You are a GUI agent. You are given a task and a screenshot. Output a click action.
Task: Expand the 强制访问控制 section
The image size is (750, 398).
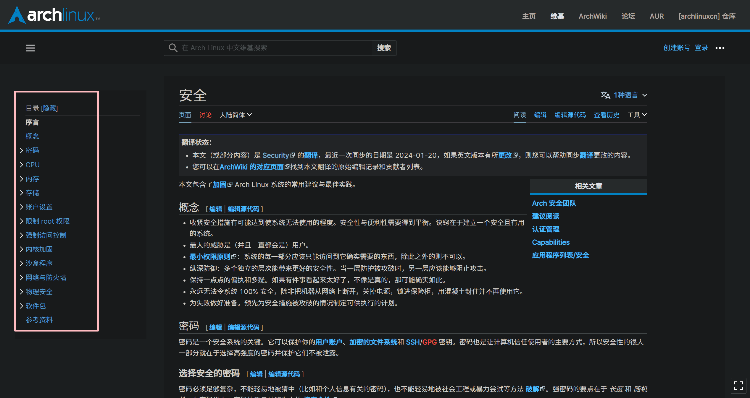pyautogui.click(x=22, y=235)
